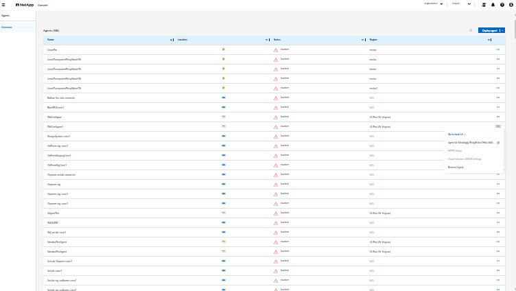Screen dimensions: 516x291
Task: Open the Status column filter
Action: tap(364, 40)
